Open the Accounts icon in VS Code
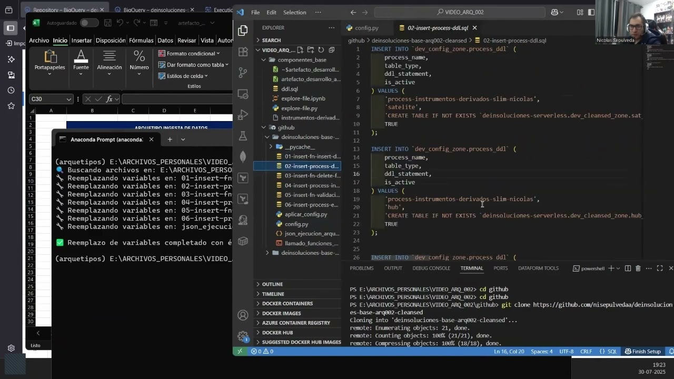This screenshot has height=379, width=674. [x=243, y=315]
